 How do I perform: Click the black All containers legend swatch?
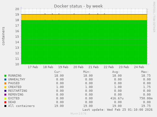(x=5, y=106)
